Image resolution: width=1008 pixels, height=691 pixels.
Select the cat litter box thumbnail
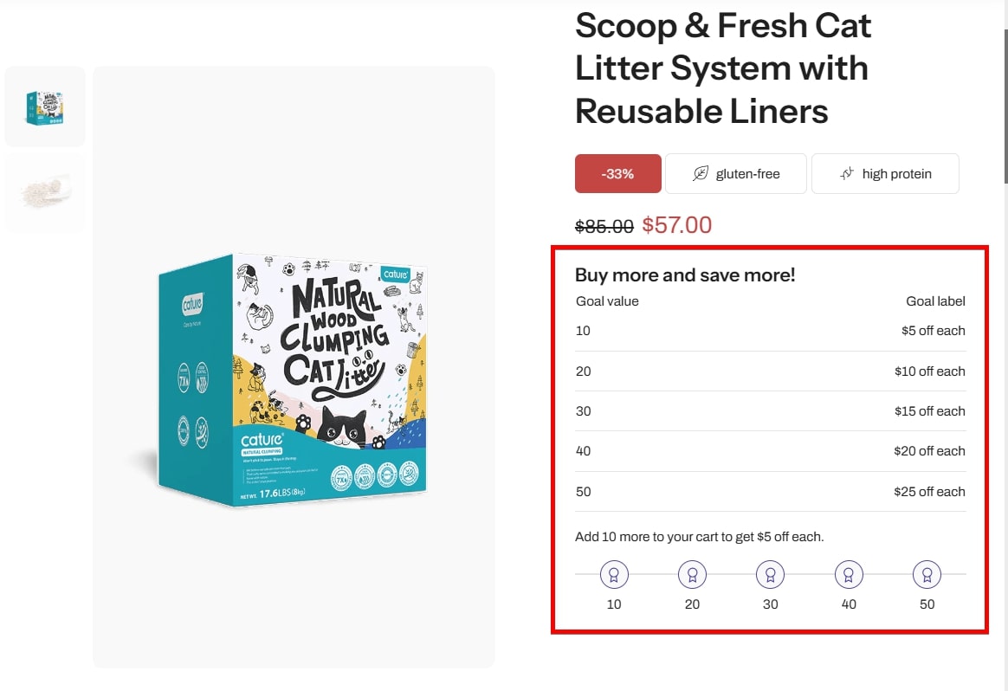coord(45,107)
